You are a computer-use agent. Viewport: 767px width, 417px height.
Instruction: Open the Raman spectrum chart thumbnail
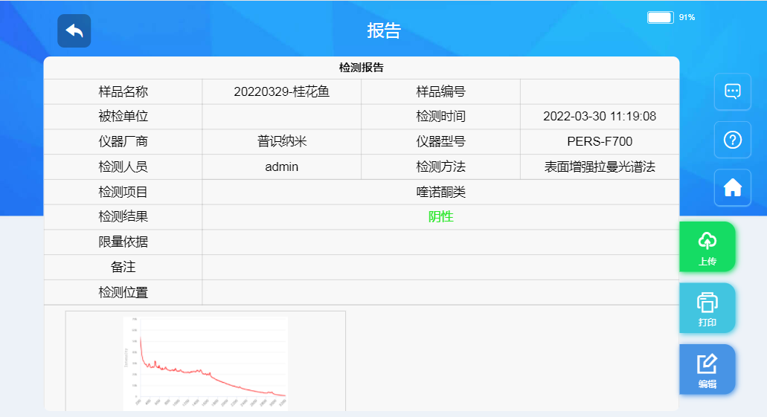click(x=205, y=361)
